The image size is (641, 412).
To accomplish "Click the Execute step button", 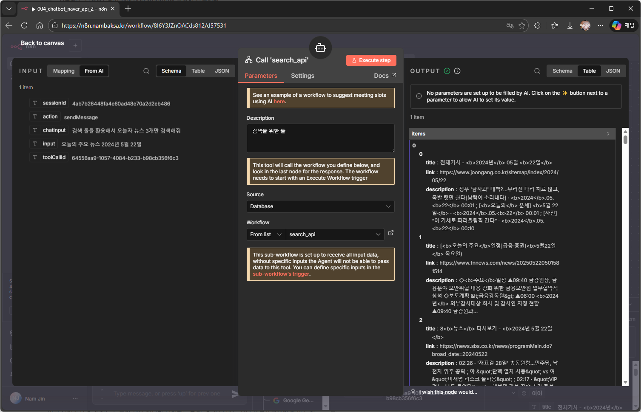I will (x=371, y=60).
